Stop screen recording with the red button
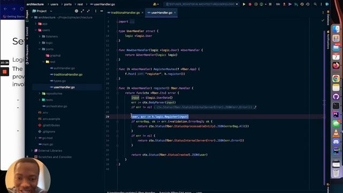Image resolution: width=343 pixels, height=193 pixels. coord(5,72)
